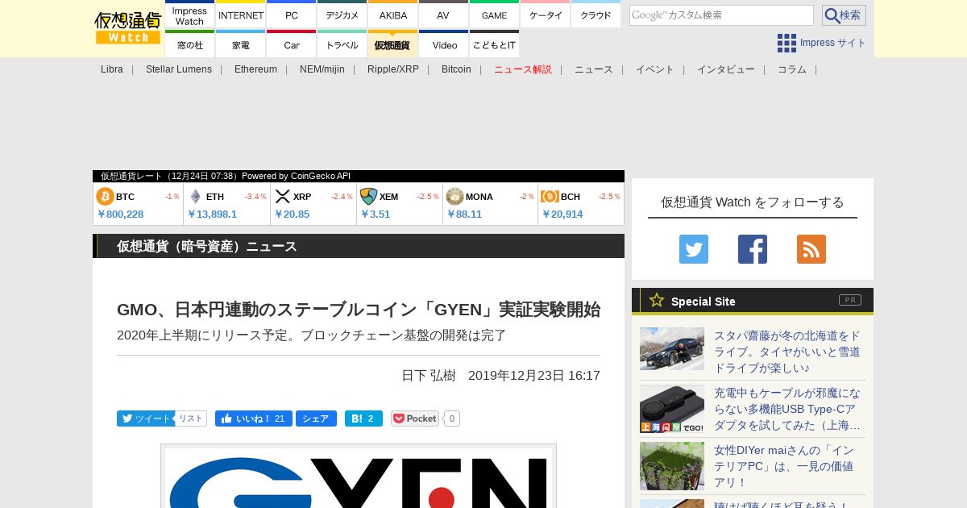Click the Twitter follow icon
Image resolution: width=967 pixels, height=508 pixels.
point(694,249)
